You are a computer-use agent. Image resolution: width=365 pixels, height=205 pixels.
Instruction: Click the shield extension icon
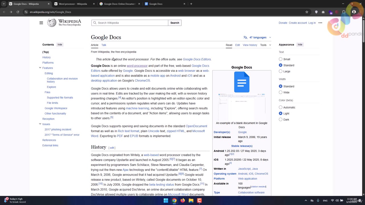(x=316, y=12)
